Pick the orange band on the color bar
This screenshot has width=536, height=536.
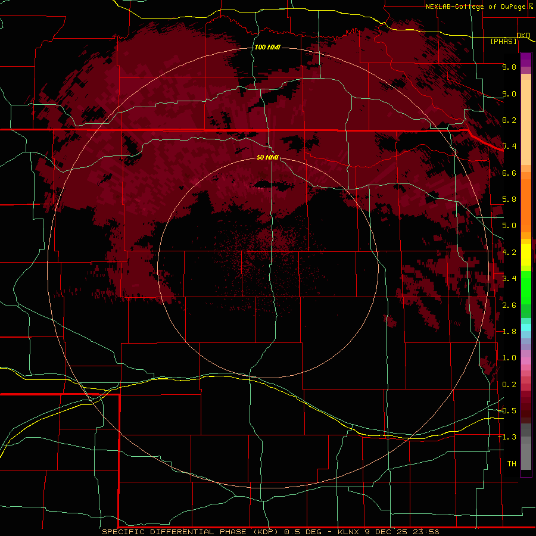point(526,205)
